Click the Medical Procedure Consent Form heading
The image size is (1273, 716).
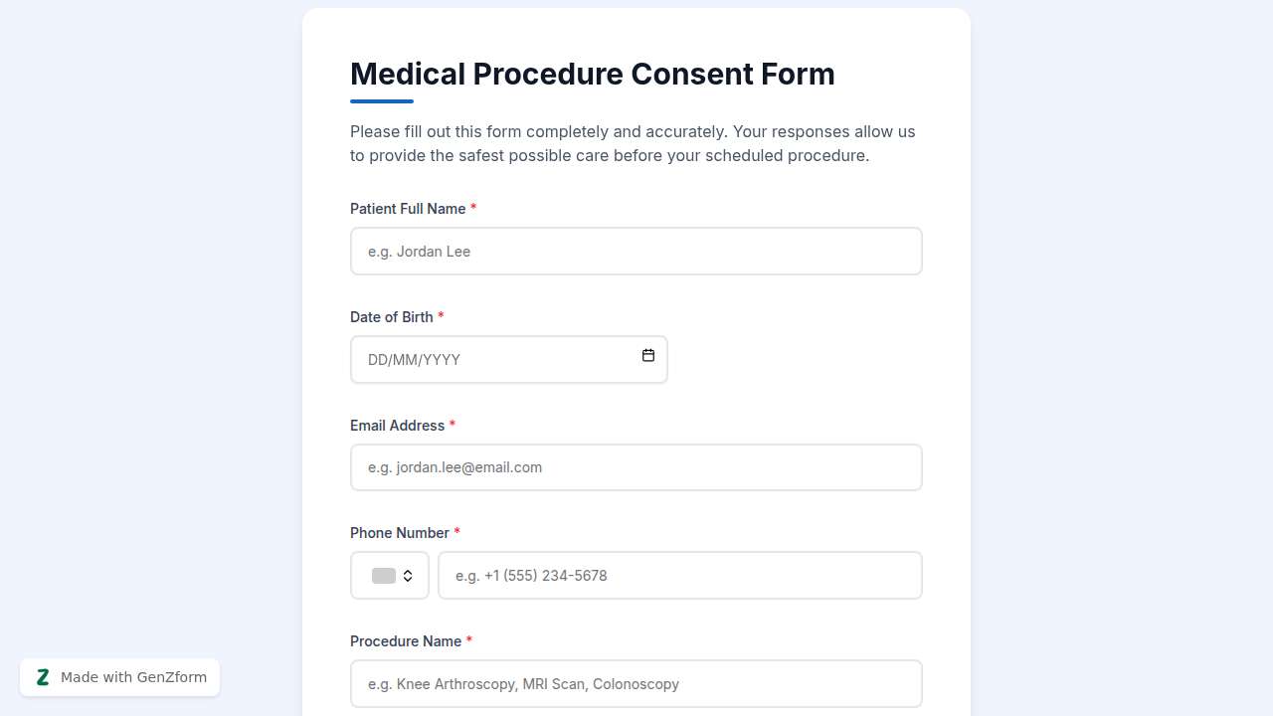[593, 75]
